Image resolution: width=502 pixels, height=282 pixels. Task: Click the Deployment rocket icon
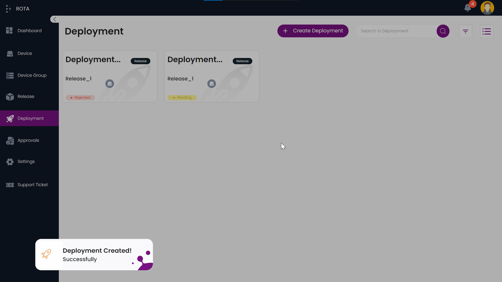(10, 118)
